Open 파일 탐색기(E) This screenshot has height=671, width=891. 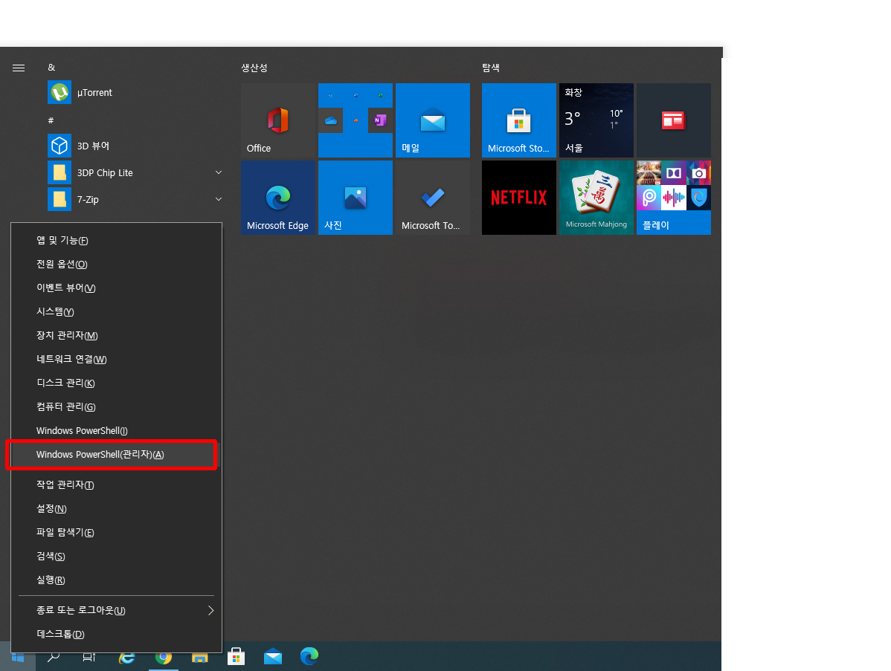(x=117, y=533)
